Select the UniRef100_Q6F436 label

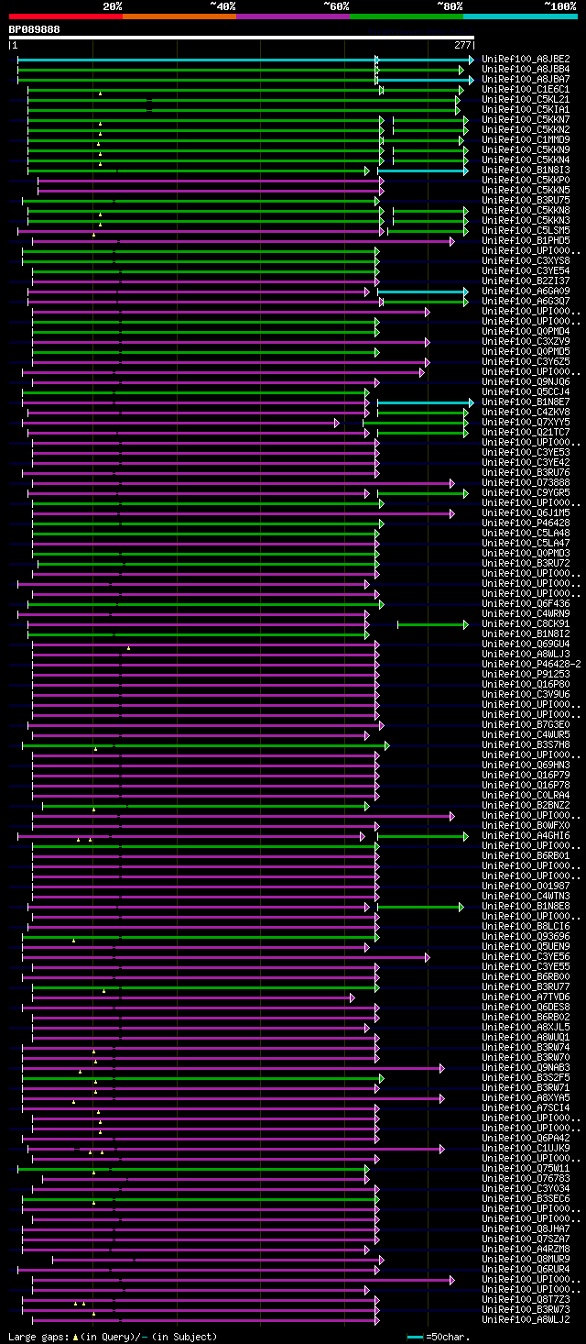coord(526,603)
